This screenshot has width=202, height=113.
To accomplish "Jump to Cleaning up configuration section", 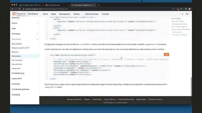I will click(180, 35).
